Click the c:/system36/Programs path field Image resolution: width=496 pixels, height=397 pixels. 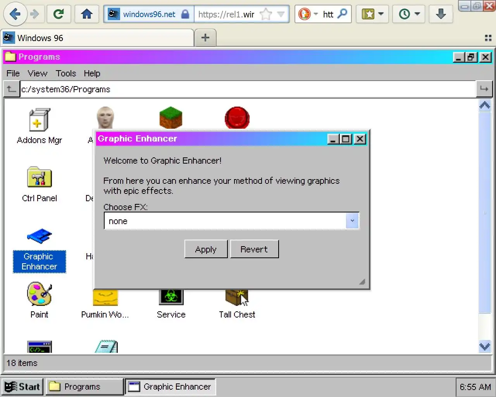248,89
